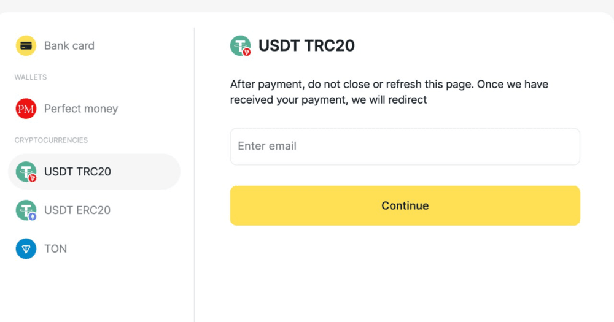This screenshot has width=614, height=322.
Task: Click the USDT TRC20 heading text
Action: coord(306,45)
